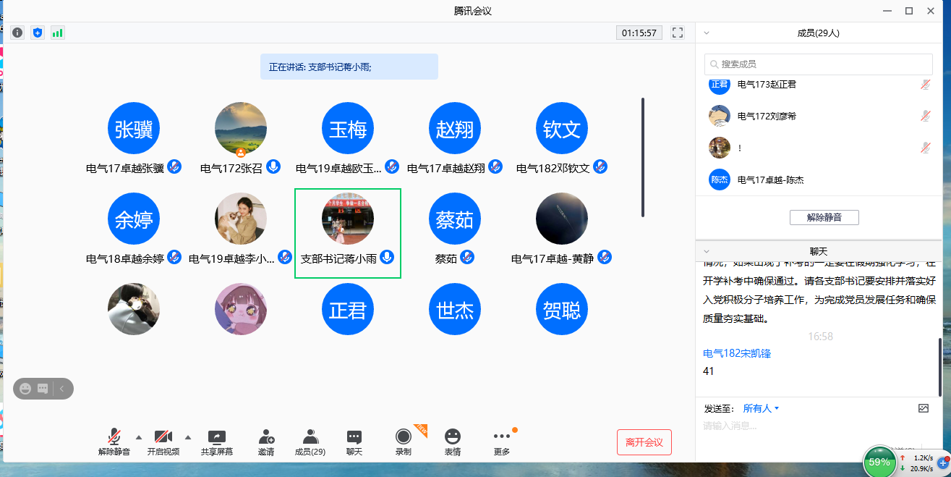Image resolution: width=951 pixels, height=477 pixels.
Task: Collapse the 聊天 panel chevron
Action: click(x=707, y=251)
